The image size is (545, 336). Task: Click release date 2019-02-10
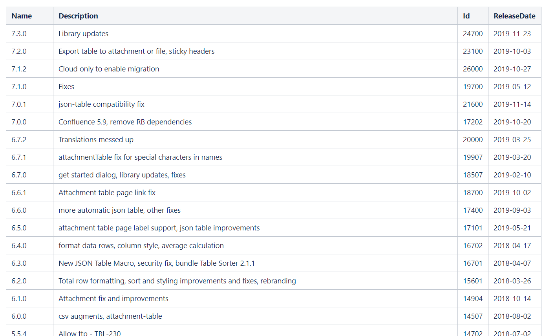[512, 175]
